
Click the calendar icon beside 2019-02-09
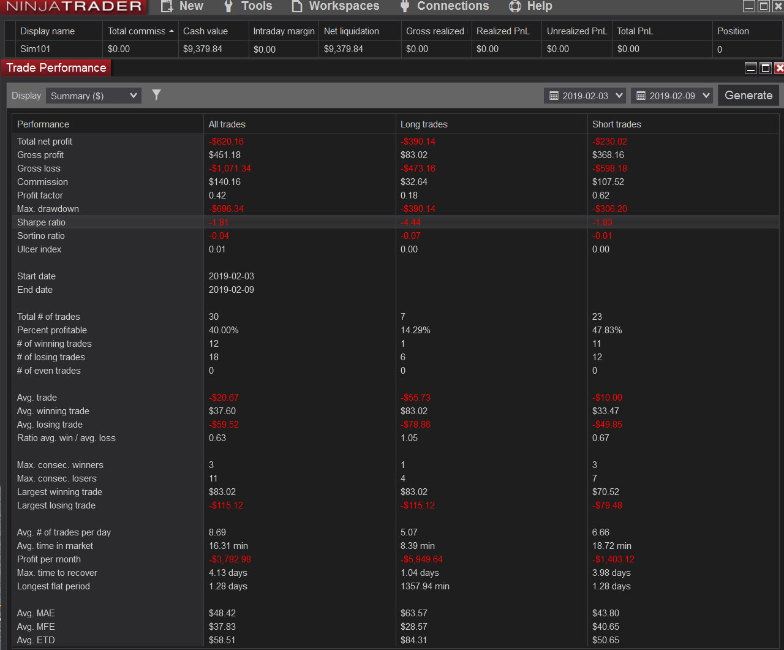coord(641,96)
